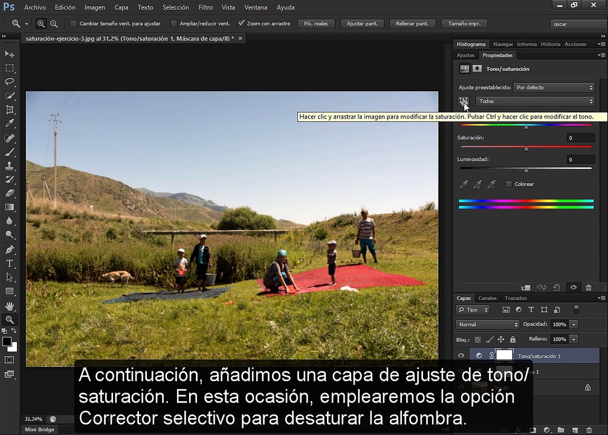Enable the Colorear checkbox
608x435 pixels.
point(508,184)
